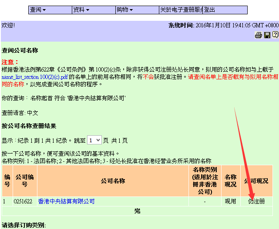
Task: Click the 现用 name status cell
Action: pyautogui.click(x=230, y=202)
